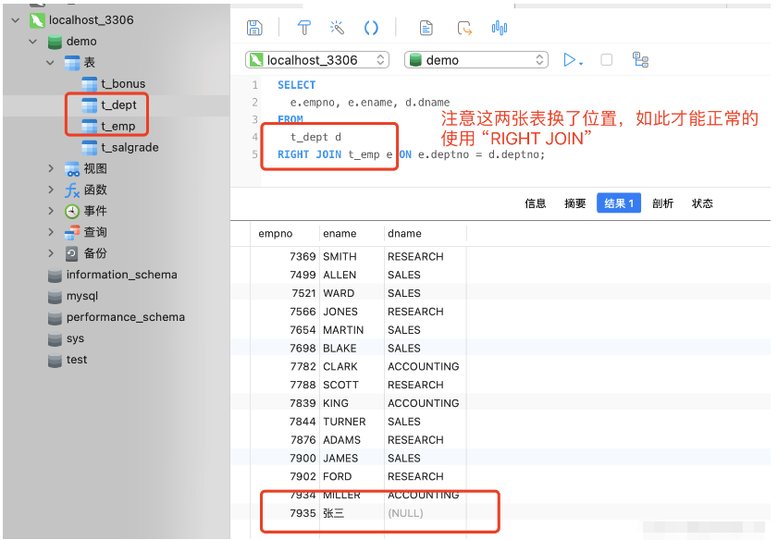
Task: Switch to the 信息 tab
Action: click(x=535, y=203)
